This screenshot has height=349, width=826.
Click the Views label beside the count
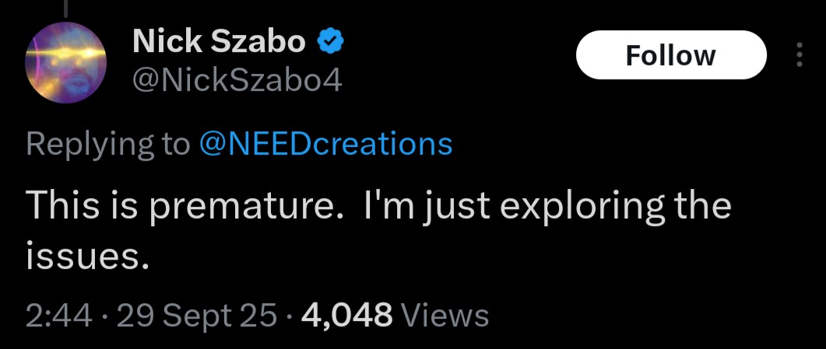[x=445, y=316]
